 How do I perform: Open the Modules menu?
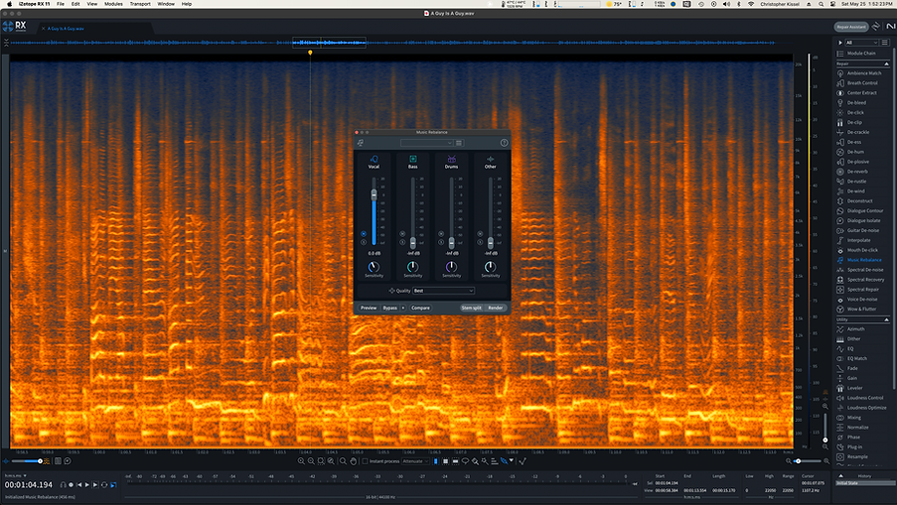(113, 3)
